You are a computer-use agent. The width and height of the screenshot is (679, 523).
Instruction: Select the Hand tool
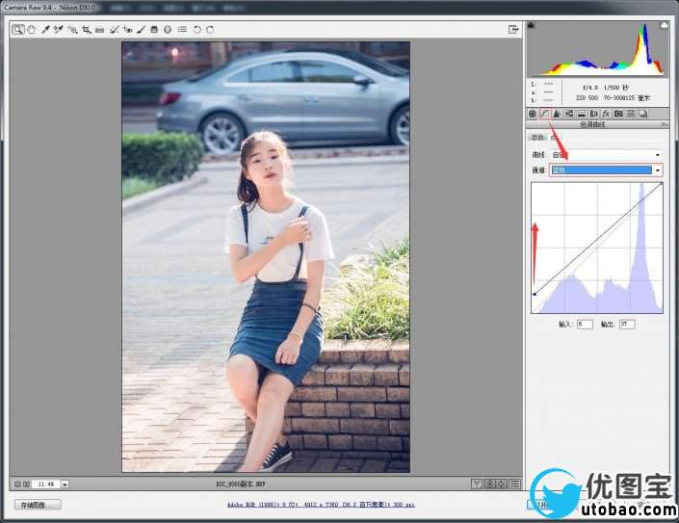[31, 30]
